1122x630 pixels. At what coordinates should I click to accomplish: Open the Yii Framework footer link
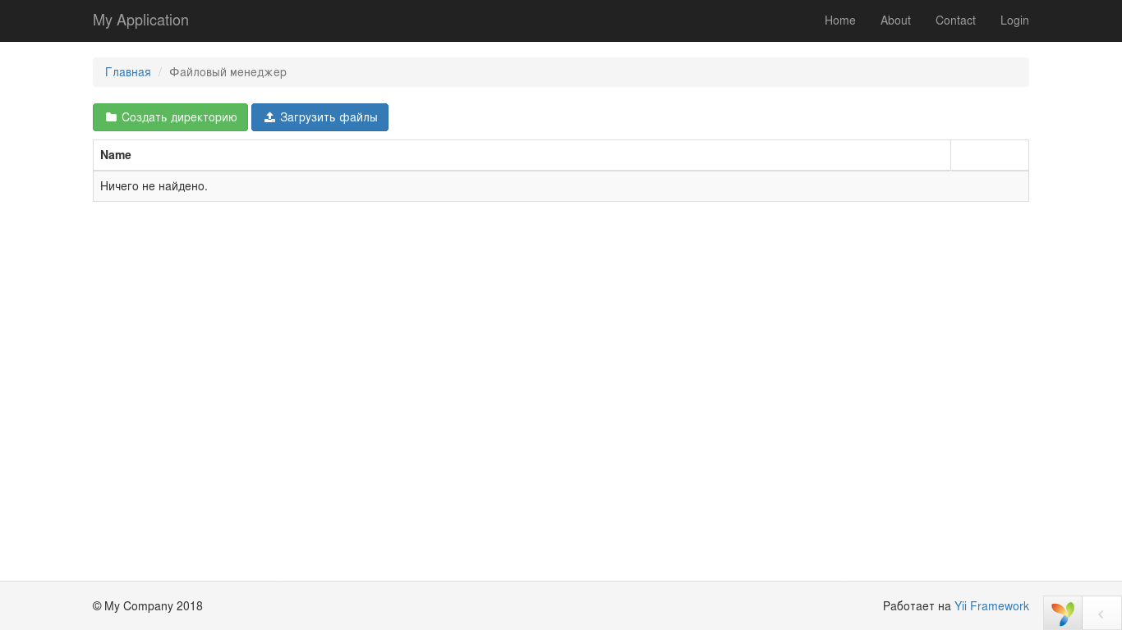pos(991,606)
